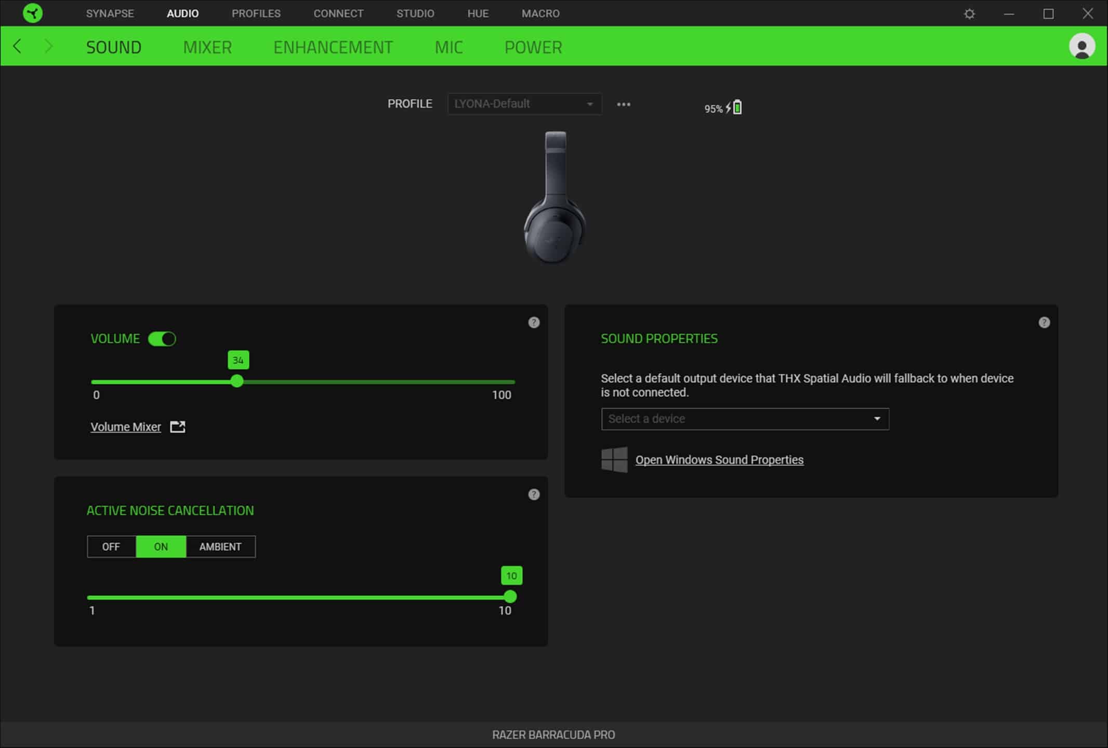The width and height of the screenshot is (1108, 748).
Task: Maximize the Razer Synapse window
Action: click(1048, 14)
